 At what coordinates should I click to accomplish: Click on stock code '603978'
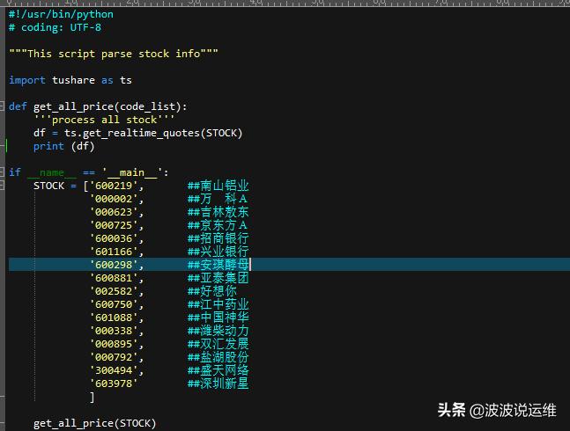coord(114,384)
